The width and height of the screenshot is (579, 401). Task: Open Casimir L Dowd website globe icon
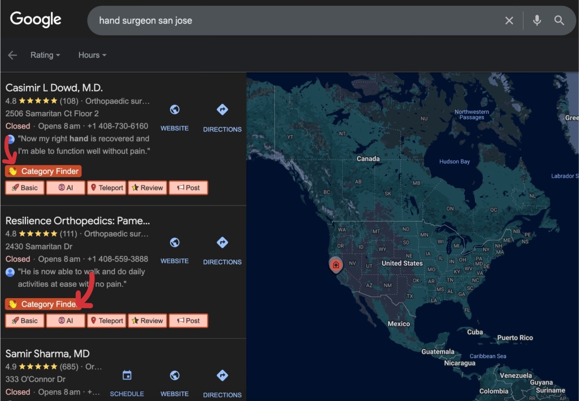[x=174, y=110]
